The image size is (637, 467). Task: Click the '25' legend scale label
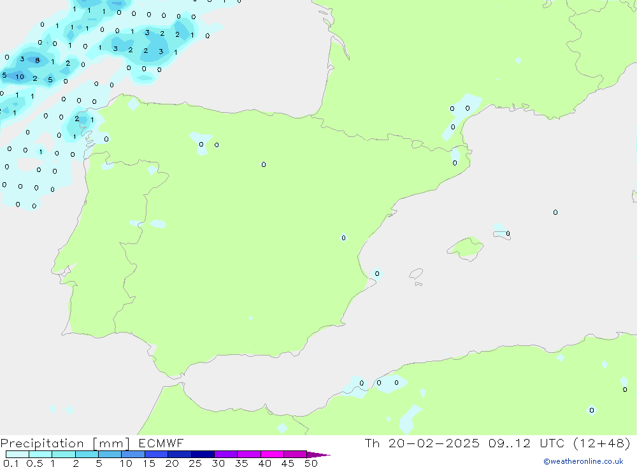pyautogui.click(x=195, y=463)
